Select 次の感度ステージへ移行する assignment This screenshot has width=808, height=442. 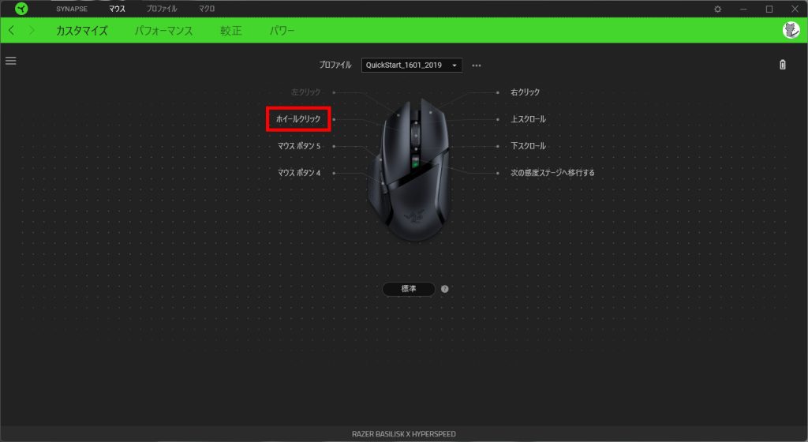click(552, 173)
